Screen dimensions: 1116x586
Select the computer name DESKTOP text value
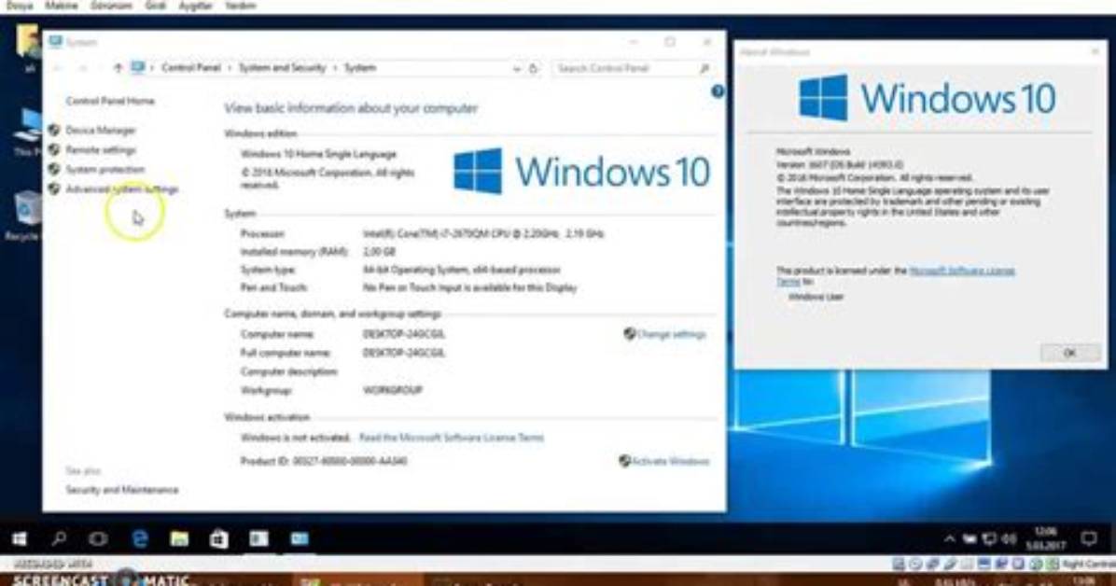coord(403,334)
